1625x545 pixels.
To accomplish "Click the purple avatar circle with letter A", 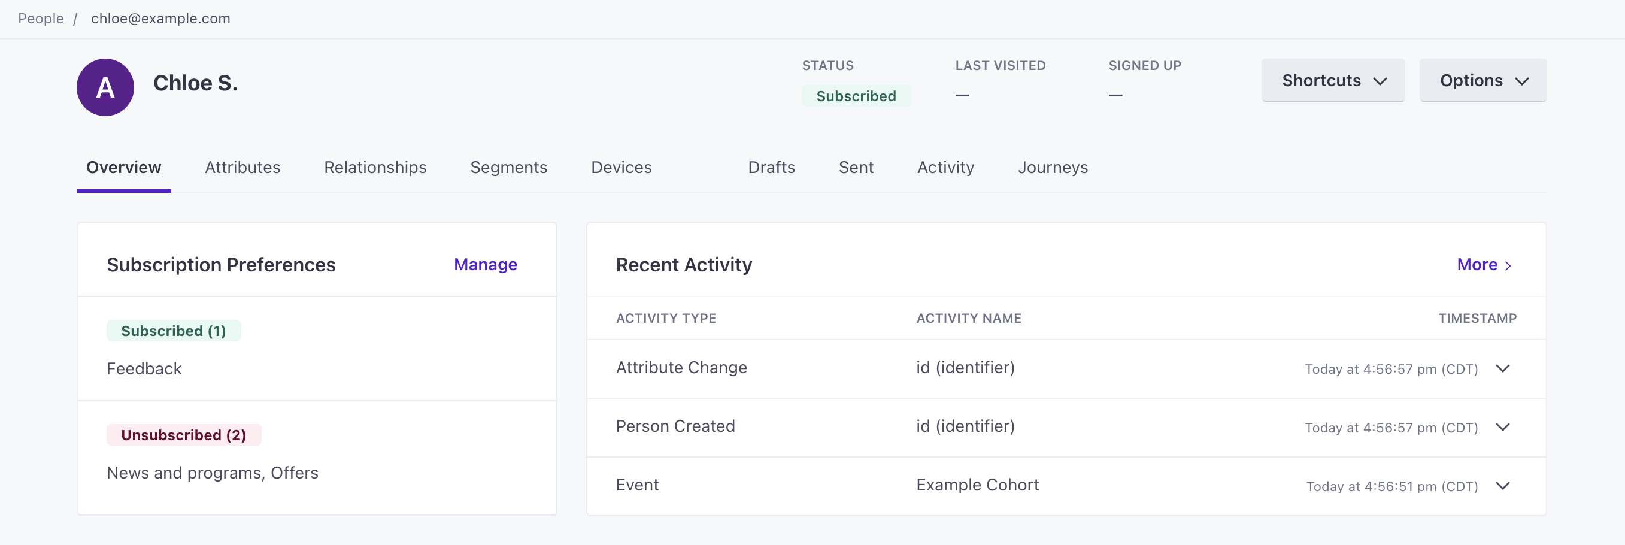I will point(105,87).
